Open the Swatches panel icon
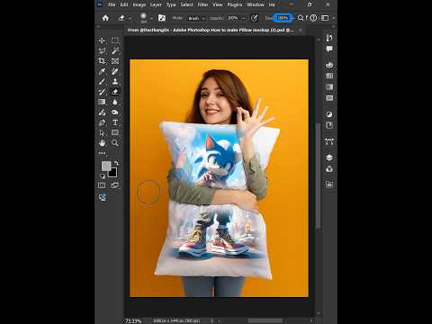432x324 pixels. tap(329, 76)
